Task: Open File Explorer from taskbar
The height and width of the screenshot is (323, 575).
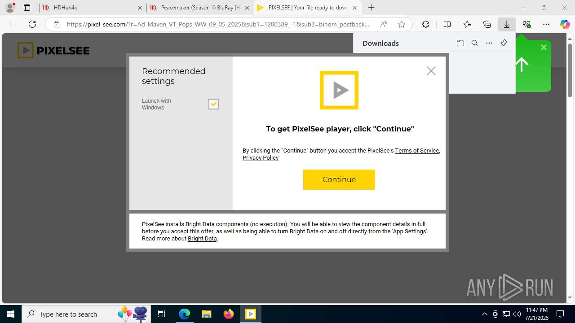Action: pos(207,314)
